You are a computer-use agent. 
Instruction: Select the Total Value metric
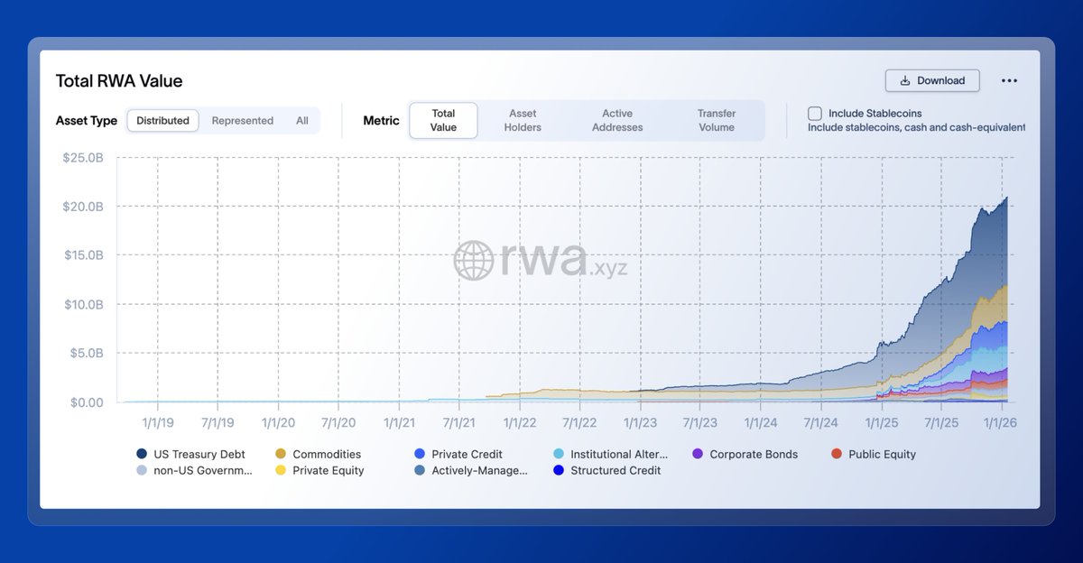tap(443, 121)
